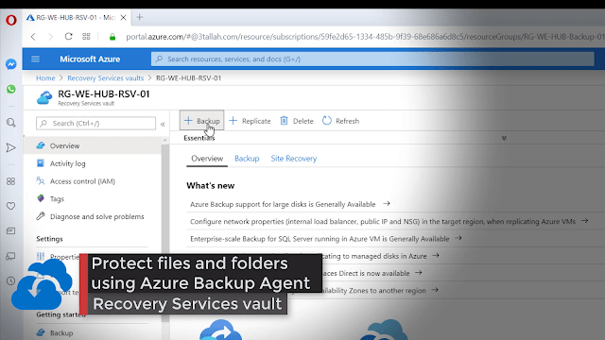
Task: Open Recovery Services vaults breadcrumb
Action: [x=105, y=77]
